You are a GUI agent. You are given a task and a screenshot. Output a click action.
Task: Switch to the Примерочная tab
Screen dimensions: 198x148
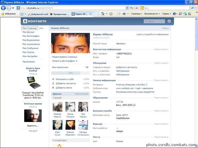pyautogui.click(x=60, y=14)
